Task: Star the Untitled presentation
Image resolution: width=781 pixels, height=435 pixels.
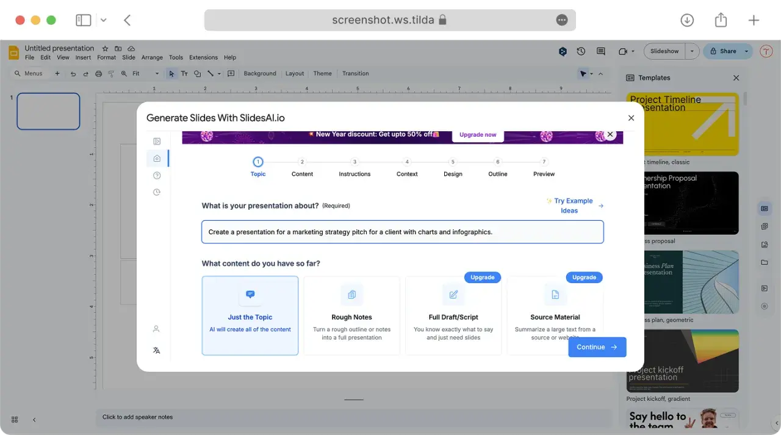Action: tap(105, 48)
